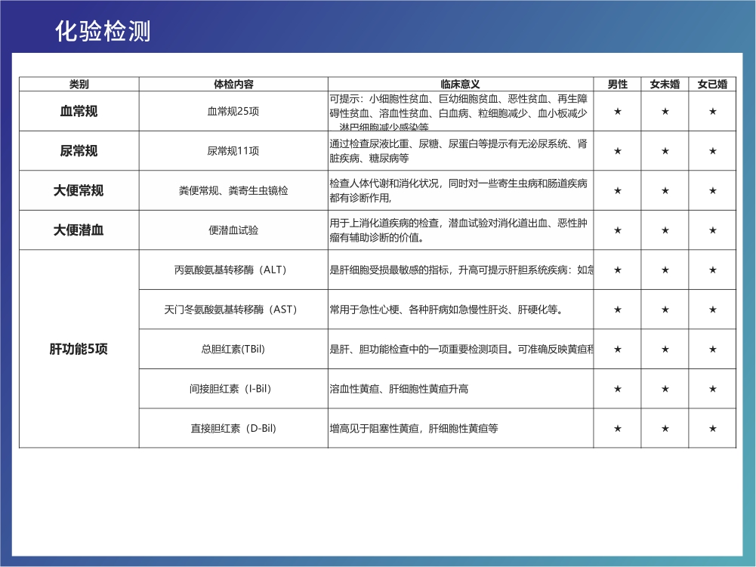Click the 女未婚 star in 血常规 row
The width and height of the screenshot is (756, 567).
coord(665,112)
